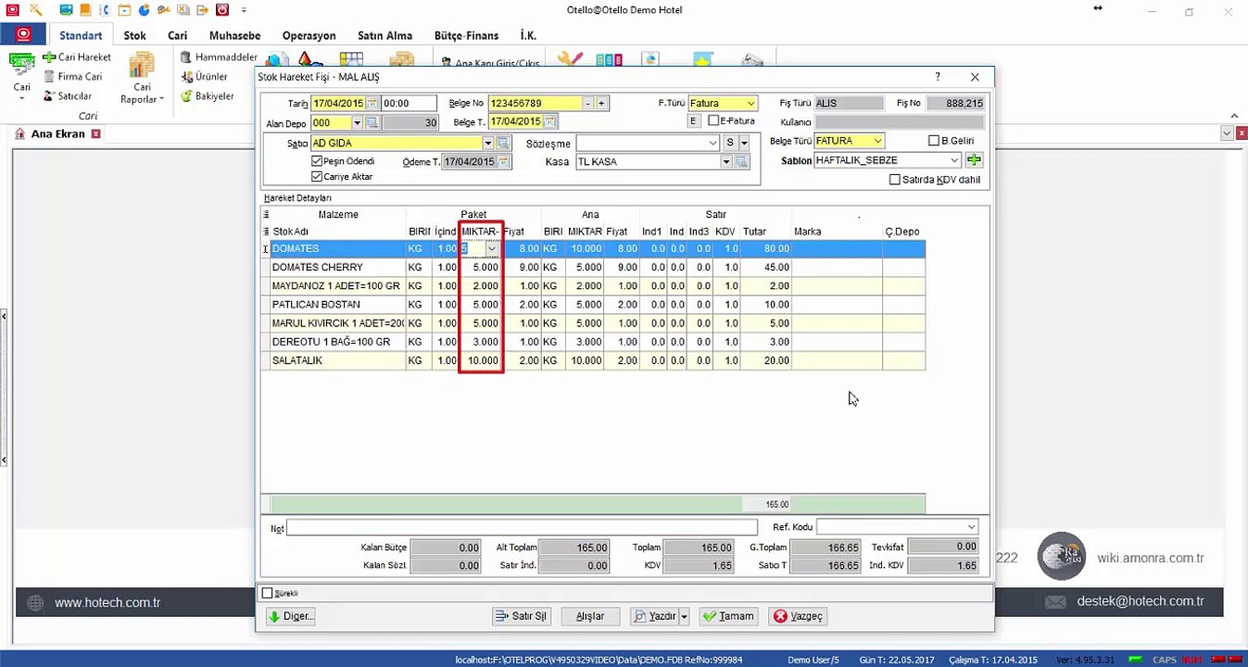Viewport: 1248px width, 667px height.
Task: Tick the E-Fatura checkbox
Action: pyautogui.click(x=713, y=121)
